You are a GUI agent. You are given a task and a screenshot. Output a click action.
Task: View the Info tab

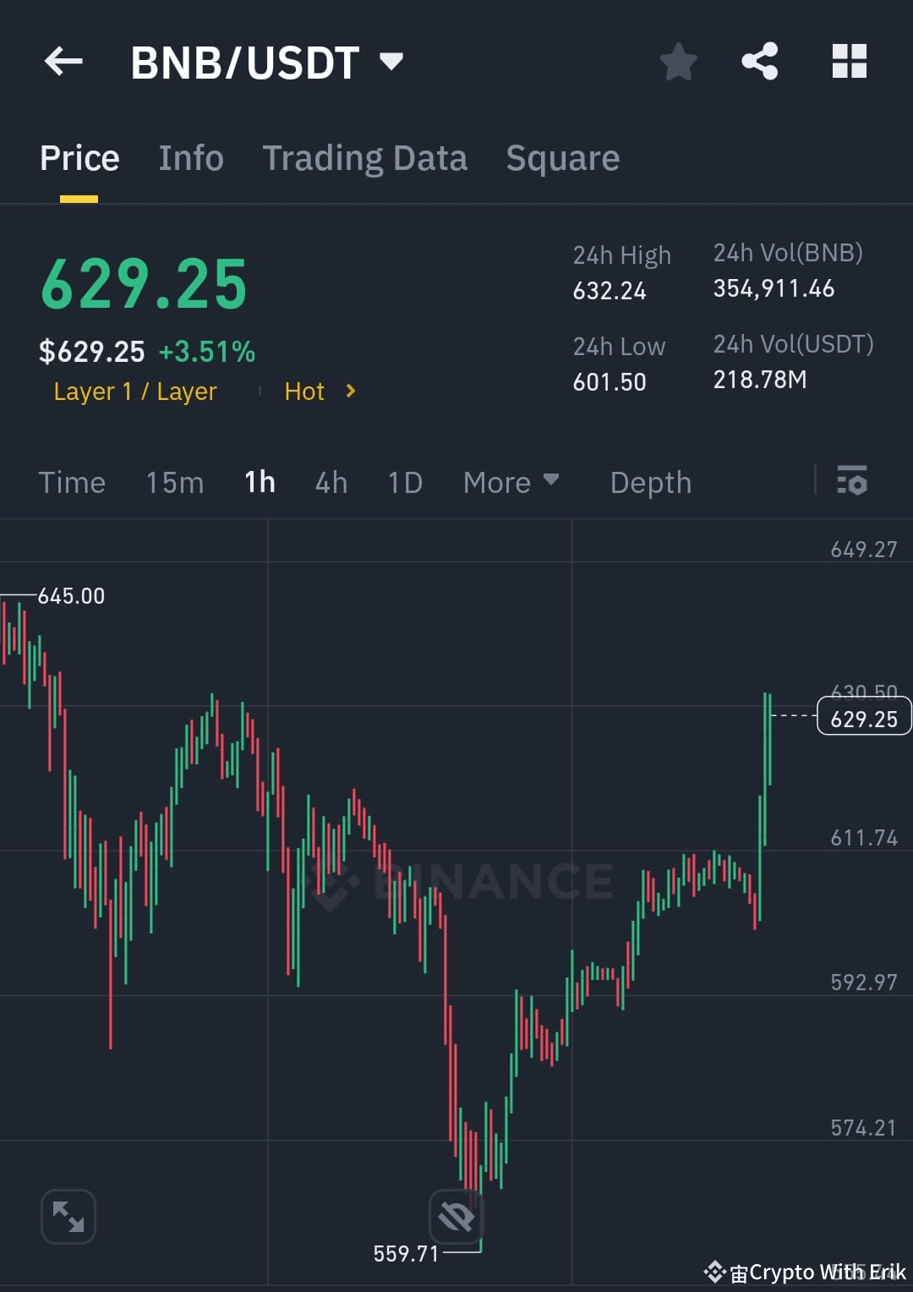pos(191,158)
